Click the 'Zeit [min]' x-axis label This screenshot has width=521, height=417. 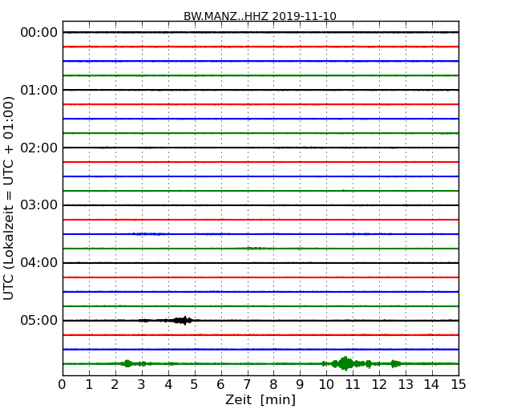click(x=260, y=400)
